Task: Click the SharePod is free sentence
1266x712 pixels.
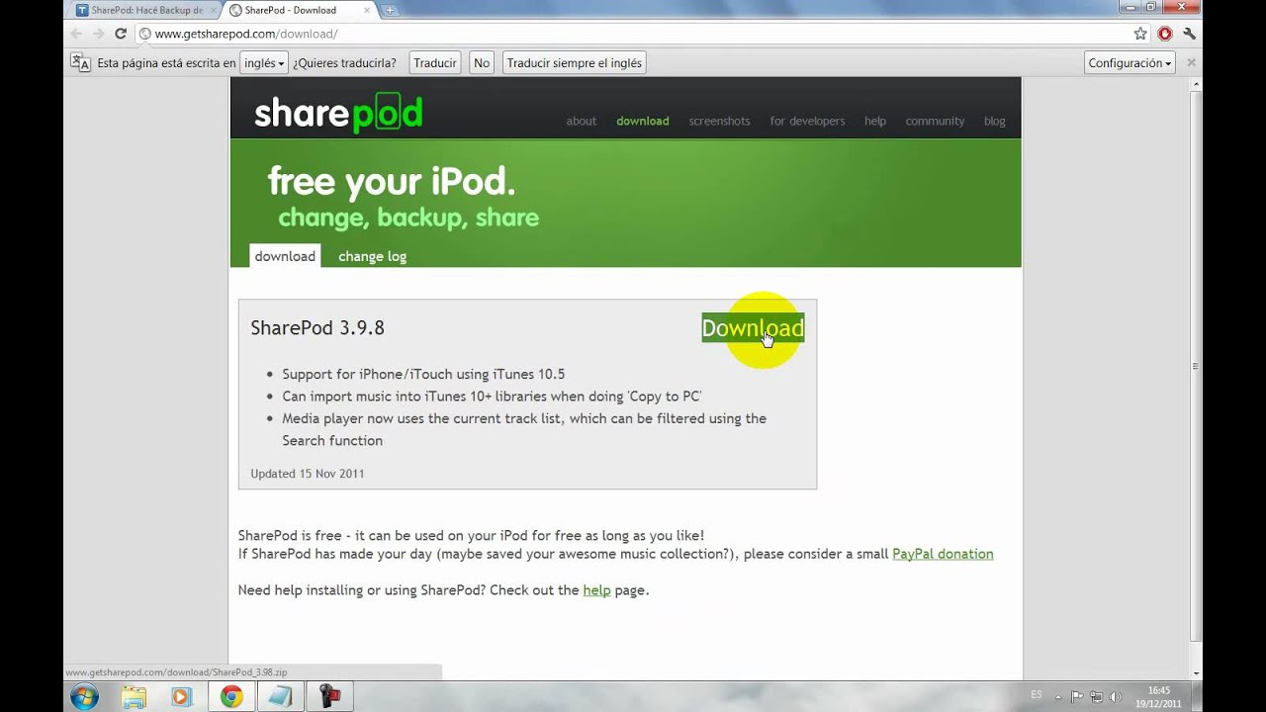Action: click(471, 535)
